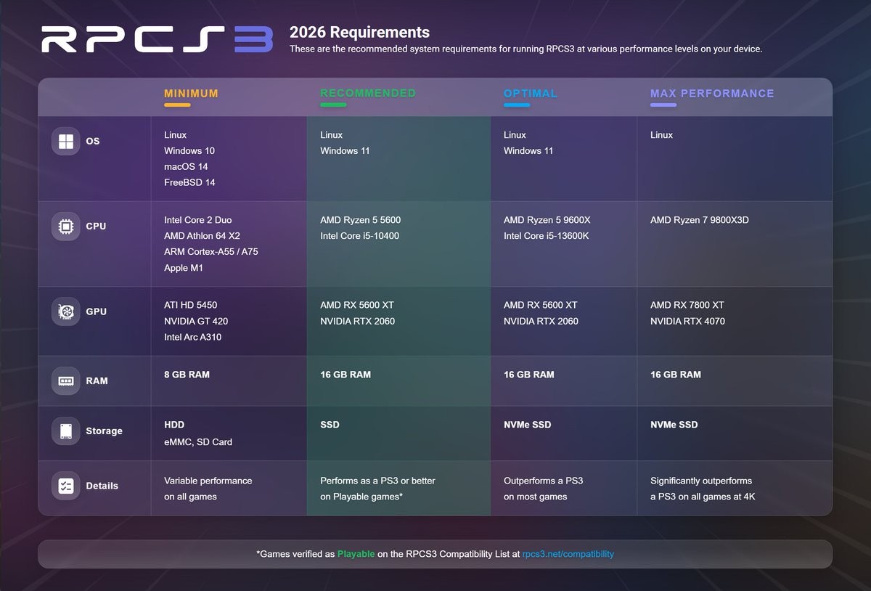Click the CPU chip icon
The image size is (871, 591).
pos(65,227)
